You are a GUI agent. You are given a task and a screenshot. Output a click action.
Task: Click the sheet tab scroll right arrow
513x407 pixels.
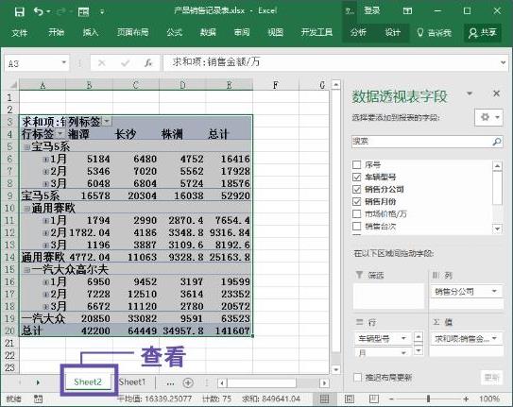(38, 382)
